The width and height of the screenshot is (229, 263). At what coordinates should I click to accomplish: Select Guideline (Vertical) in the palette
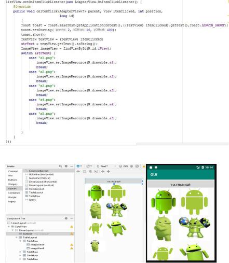(x=39, y=178)
